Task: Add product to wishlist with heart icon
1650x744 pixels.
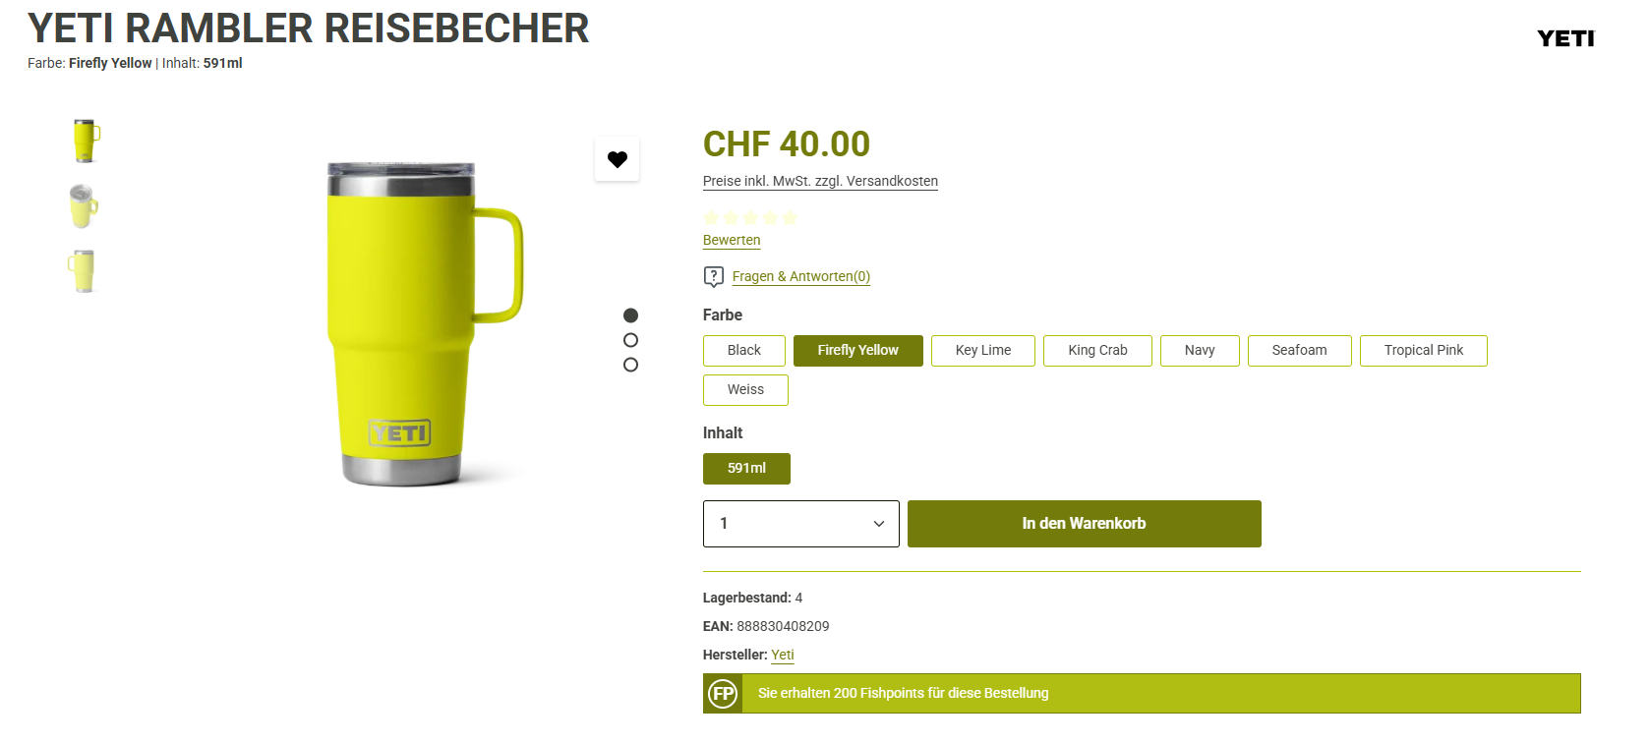Action: coord(618,159)
